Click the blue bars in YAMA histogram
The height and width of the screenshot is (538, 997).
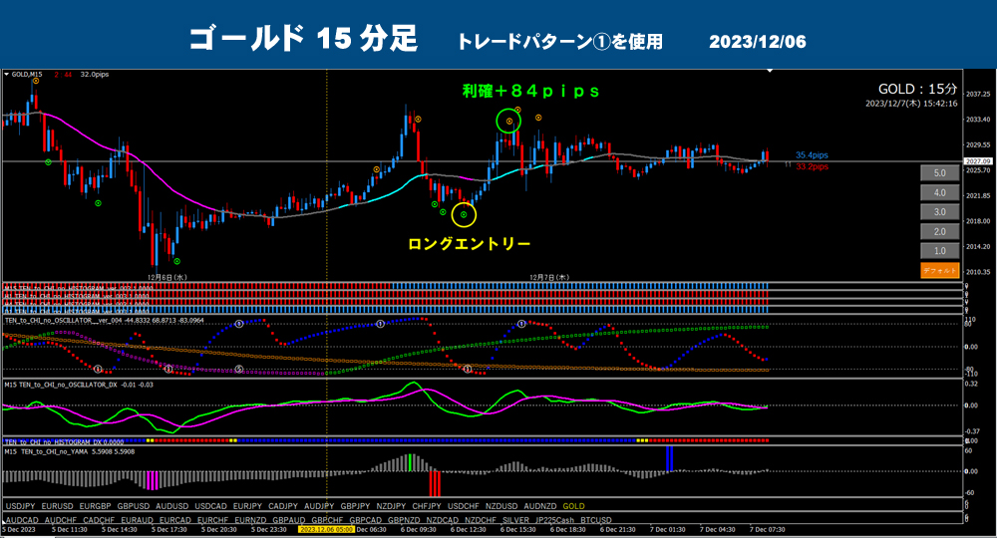coord(670,458)
